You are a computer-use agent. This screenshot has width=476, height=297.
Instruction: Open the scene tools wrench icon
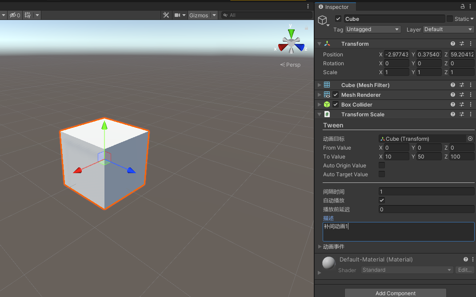(166, 15)
